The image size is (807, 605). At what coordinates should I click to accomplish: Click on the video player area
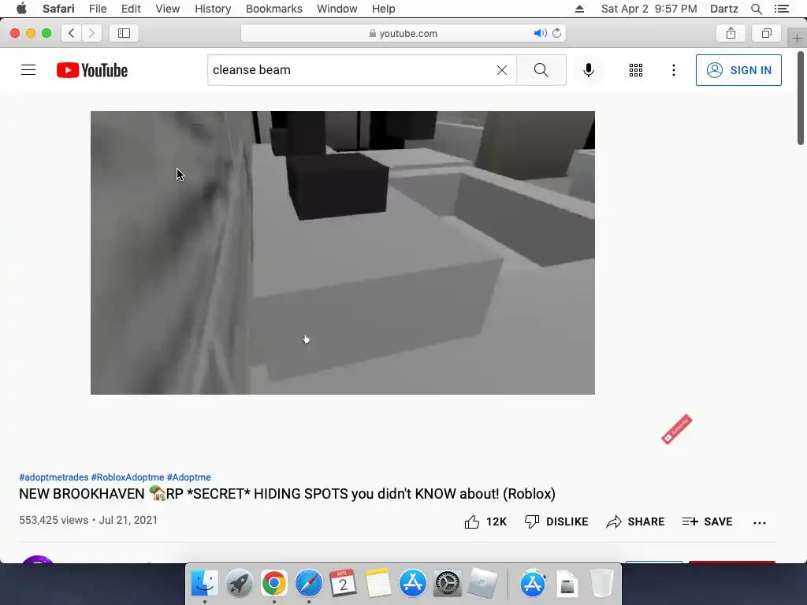coord(343,253)
